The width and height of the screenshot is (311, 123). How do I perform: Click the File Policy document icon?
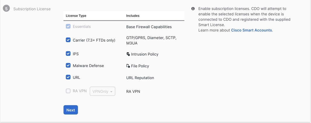pos(128,66)
